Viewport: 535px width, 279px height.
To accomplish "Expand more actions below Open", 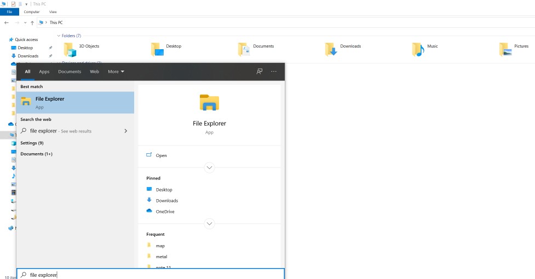I will point(209,167).
